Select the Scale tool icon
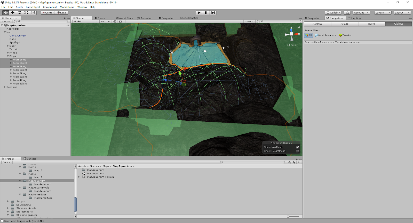 click(x=26, y=13)
